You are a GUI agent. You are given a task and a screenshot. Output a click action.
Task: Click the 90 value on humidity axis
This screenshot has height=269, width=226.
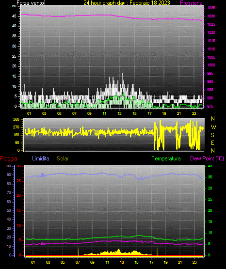(x=9, y=174)
